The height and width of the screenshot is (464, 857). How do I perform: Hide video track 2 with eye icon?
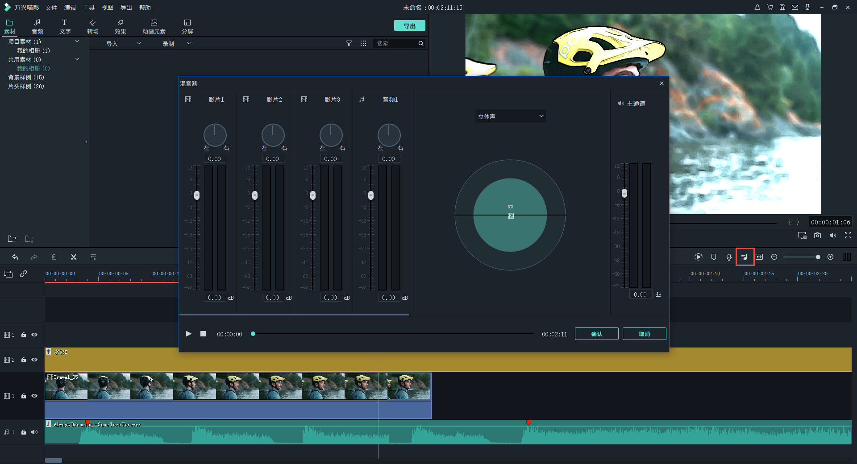pos(34,360)
